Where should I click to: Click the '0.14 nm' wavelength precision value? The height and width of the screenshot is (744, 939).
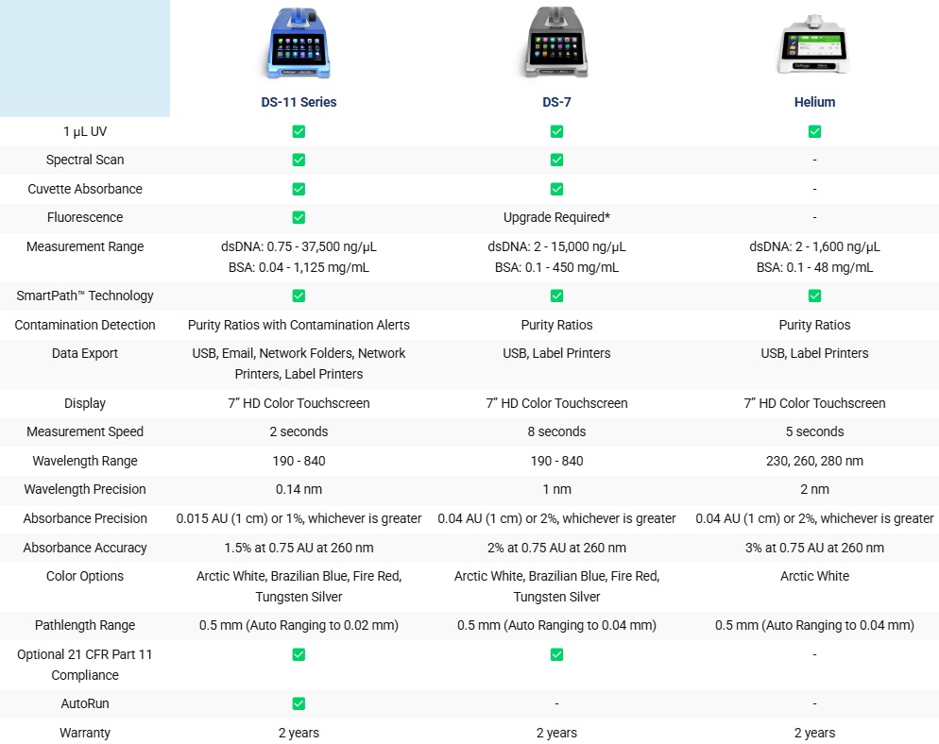pos(299,489)
